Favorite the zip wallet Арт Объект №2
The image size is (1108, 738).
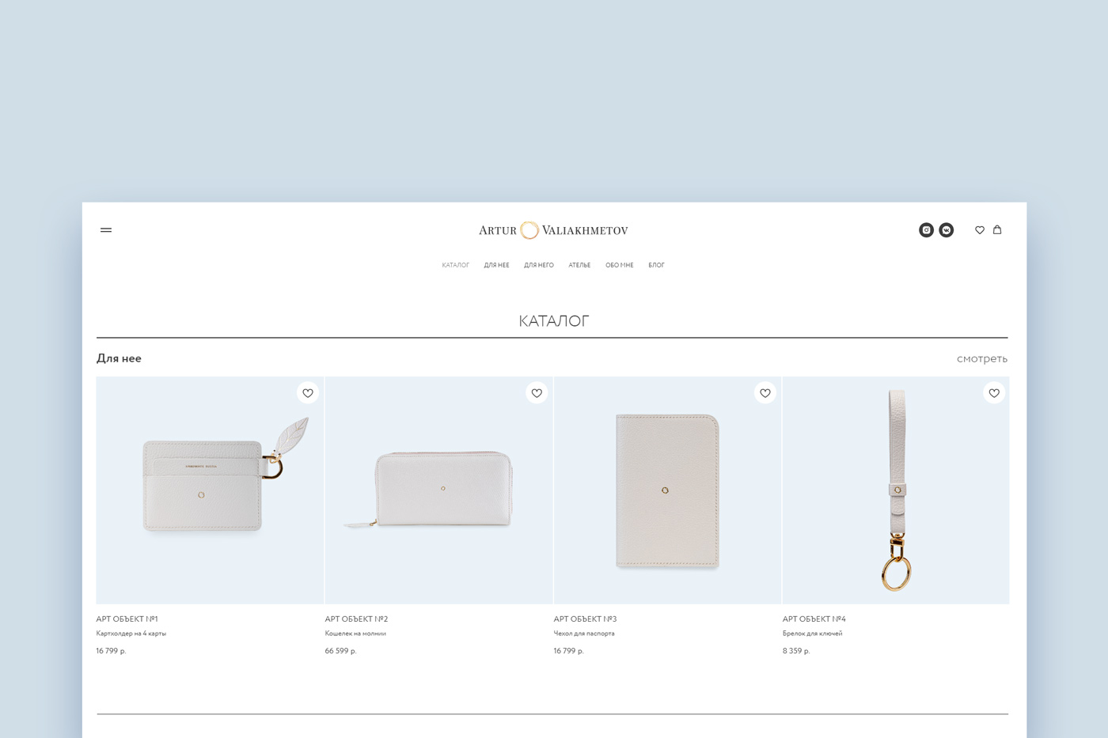click(x=537, y=393)
